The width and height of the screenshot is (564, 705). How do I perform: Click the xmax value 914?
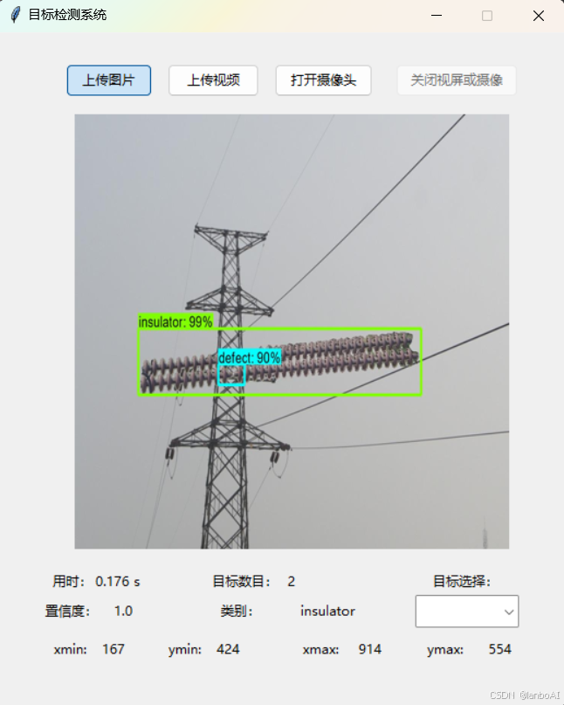click(370, 649)
